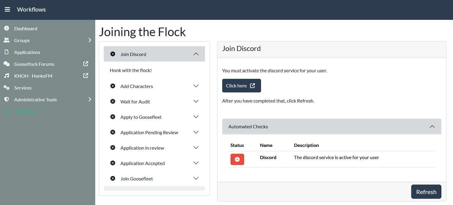Expand the Application Accepted chevron
This screenshot has height=205, width=453.
[x=196, y=163]
